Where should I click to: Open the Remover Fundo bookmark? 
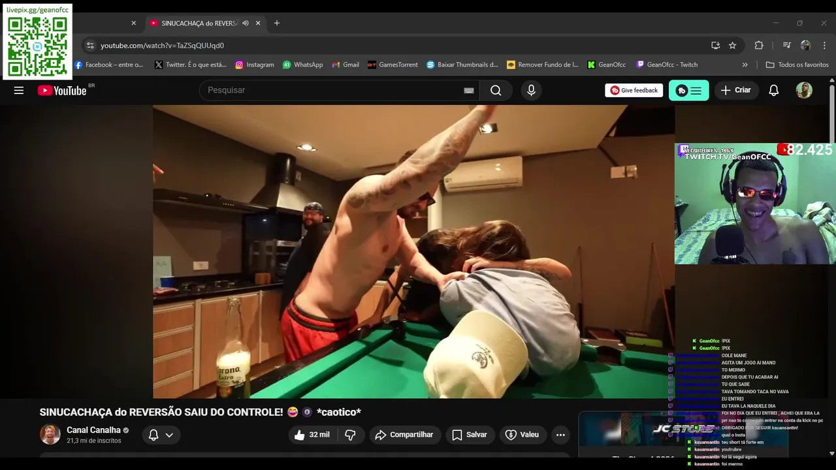tap(543, 65)
